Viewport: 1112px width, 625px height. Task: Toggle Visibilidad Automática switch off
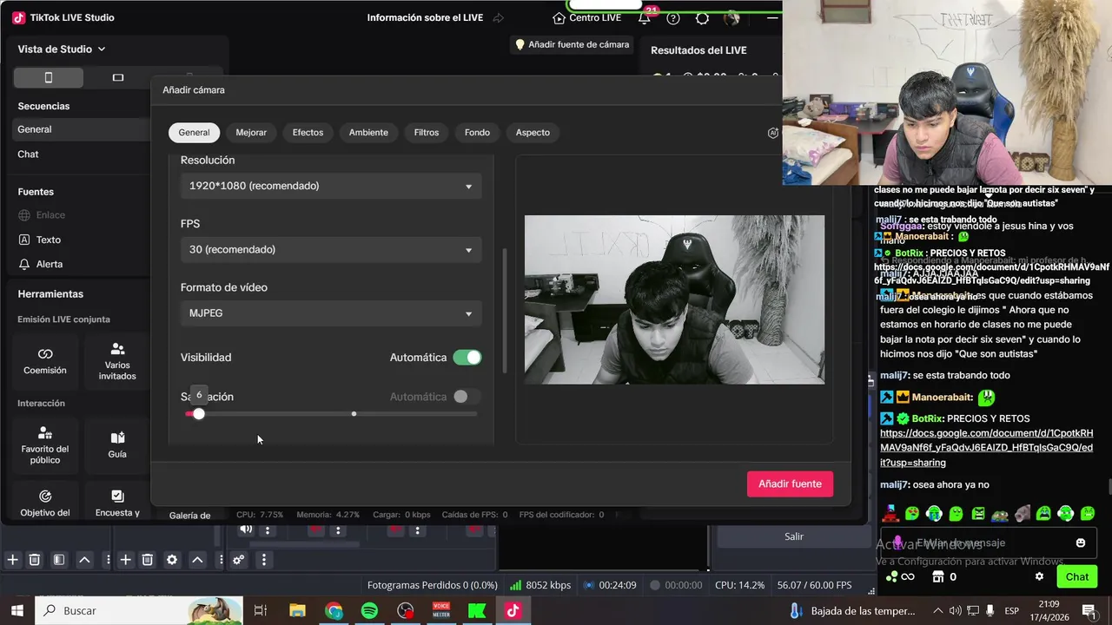pos(467,358)
